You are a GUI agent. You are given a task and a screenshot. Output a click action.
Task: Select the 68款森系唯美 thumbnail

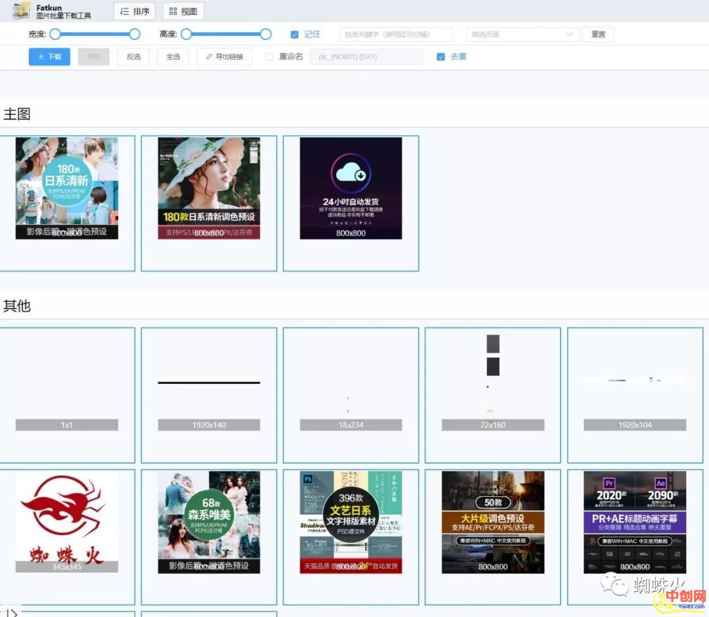click(x=209, y=522)
